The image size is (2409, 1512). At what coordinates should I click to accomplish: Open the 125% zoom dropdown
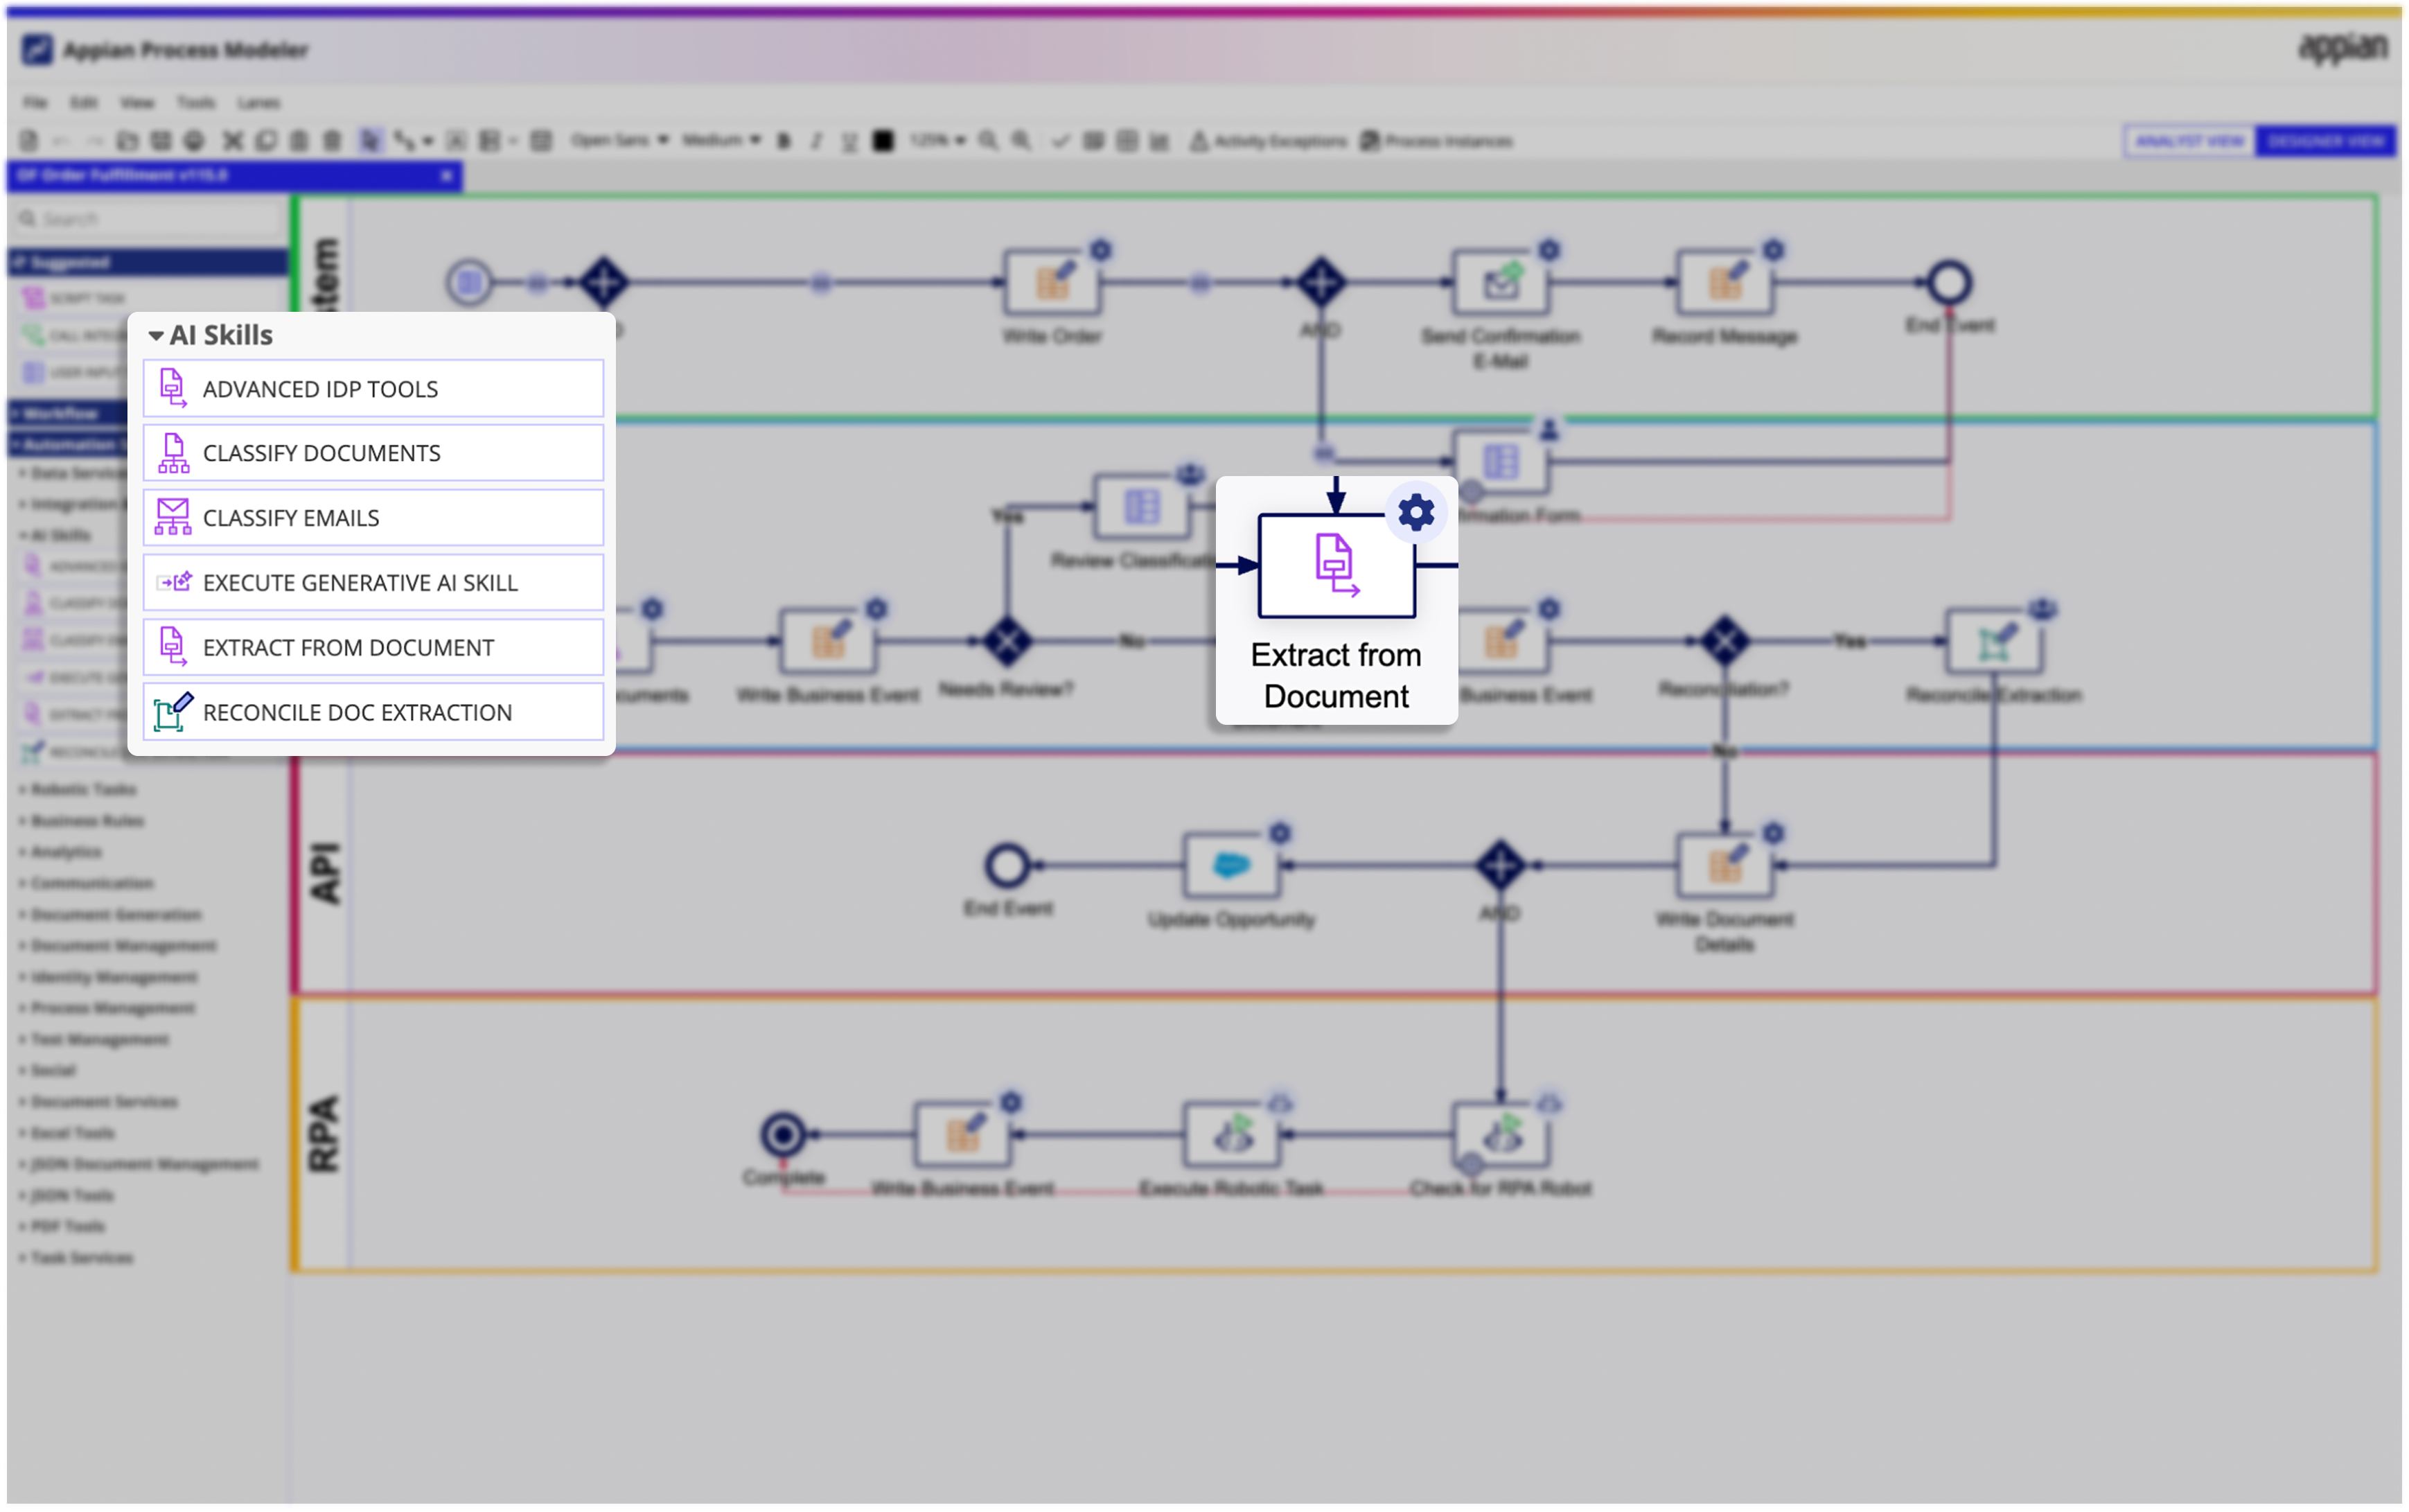[937, 140]
